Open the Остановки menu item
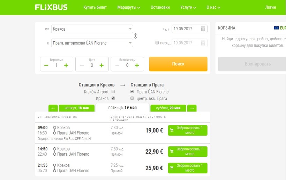Screen dimensions: 286x180 pos(160,7)
